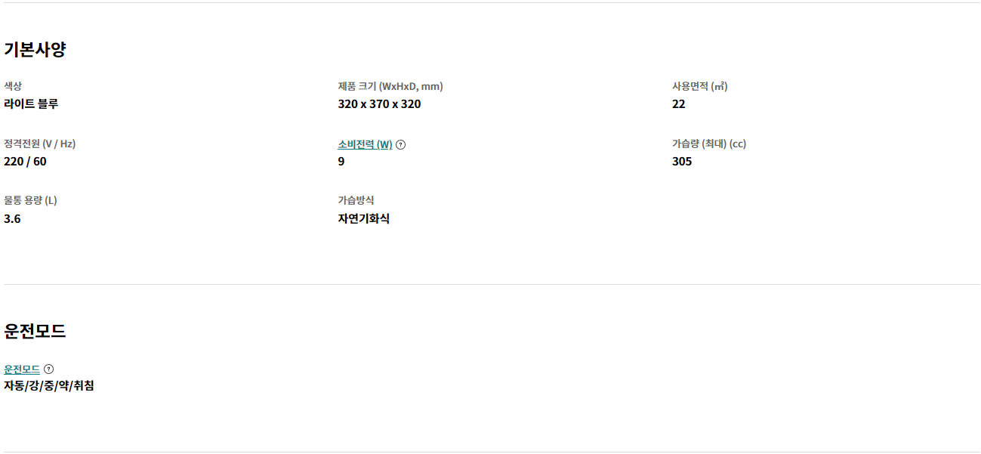Click the large 운전모드 section heading
Viewport: 981px width, 454px height.
pyautogui.click(x=35, y=331)
